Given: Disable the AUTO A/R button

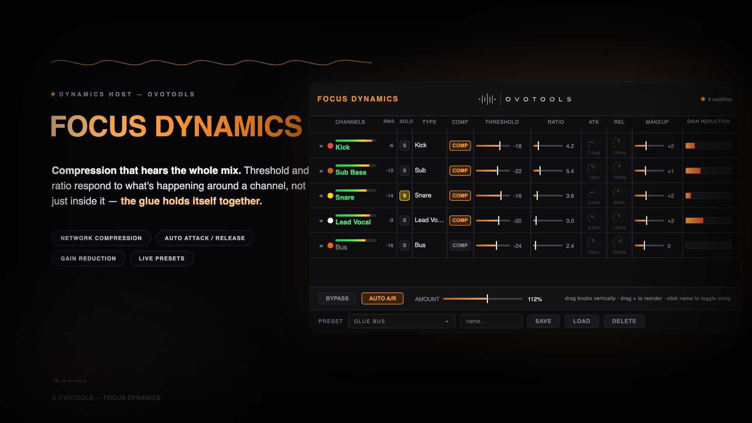Looking at the screenshot, I should 382,298.
